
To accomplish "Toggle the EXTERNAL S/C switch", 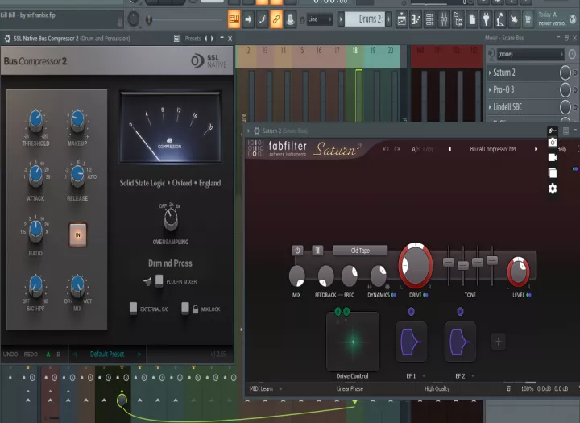I will [x=133, y=309].
